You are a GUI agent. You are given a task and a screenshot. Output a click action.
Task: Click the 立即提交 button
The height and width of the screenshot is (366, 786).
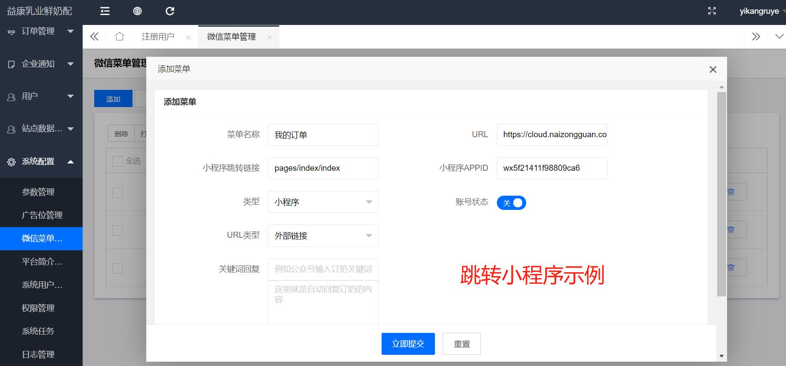pyautogui.click(x=408, y=344)
